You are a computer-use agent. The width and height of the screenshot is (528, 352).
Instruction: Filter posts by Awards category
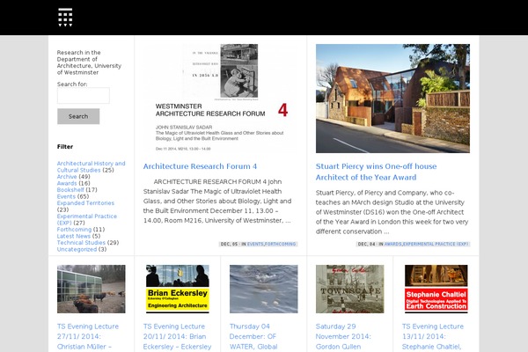click(67, 183)
